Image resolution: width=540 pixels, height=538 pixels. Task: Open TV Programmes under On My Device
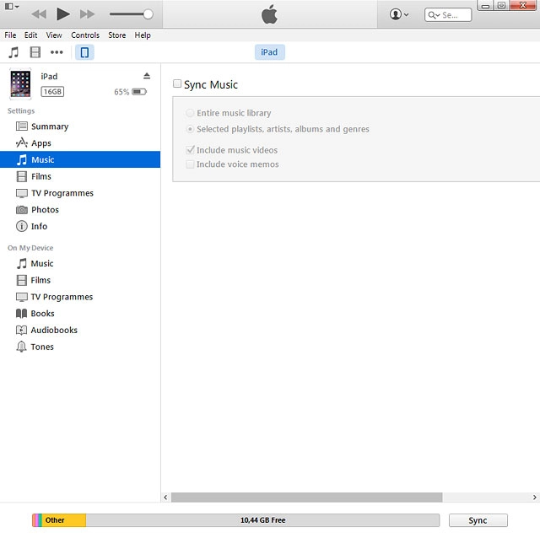[x=80, y=297]
